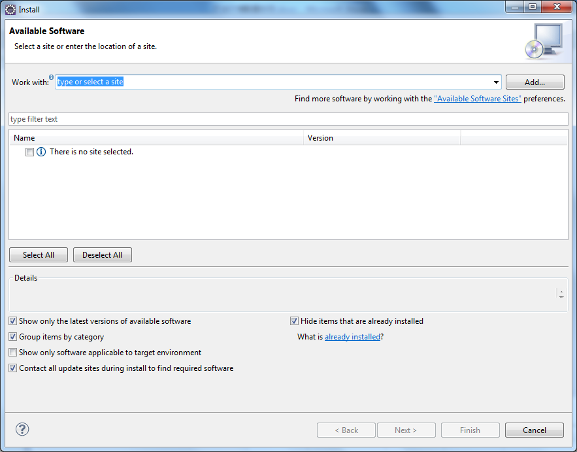
Task: Toggle Show only the latest versions checkbox
Action: coord(13,321)
